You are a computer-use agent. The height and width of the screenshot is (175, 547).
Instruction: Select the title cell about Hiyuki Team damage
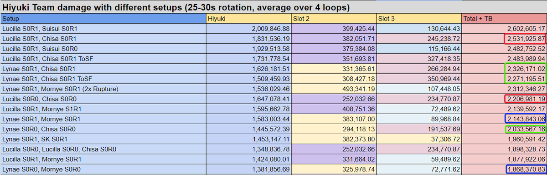(273, 7)
